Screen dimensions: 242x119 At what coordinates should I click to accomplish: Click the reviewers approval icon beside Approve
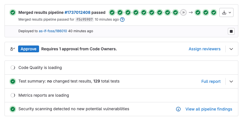pyautogui.click(x=12, y=49)
